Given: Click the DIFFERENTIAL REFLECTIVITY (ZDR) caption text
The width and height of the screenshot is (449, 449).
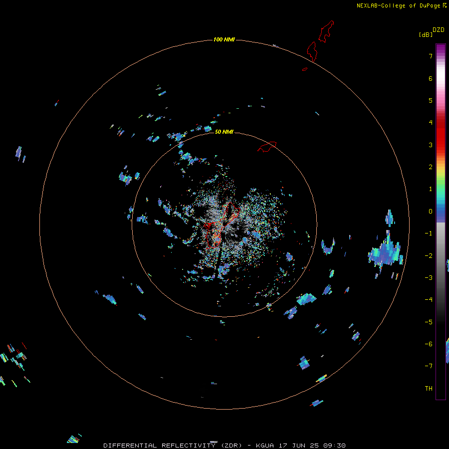Looking at the screenshot, I should point(173,446).
